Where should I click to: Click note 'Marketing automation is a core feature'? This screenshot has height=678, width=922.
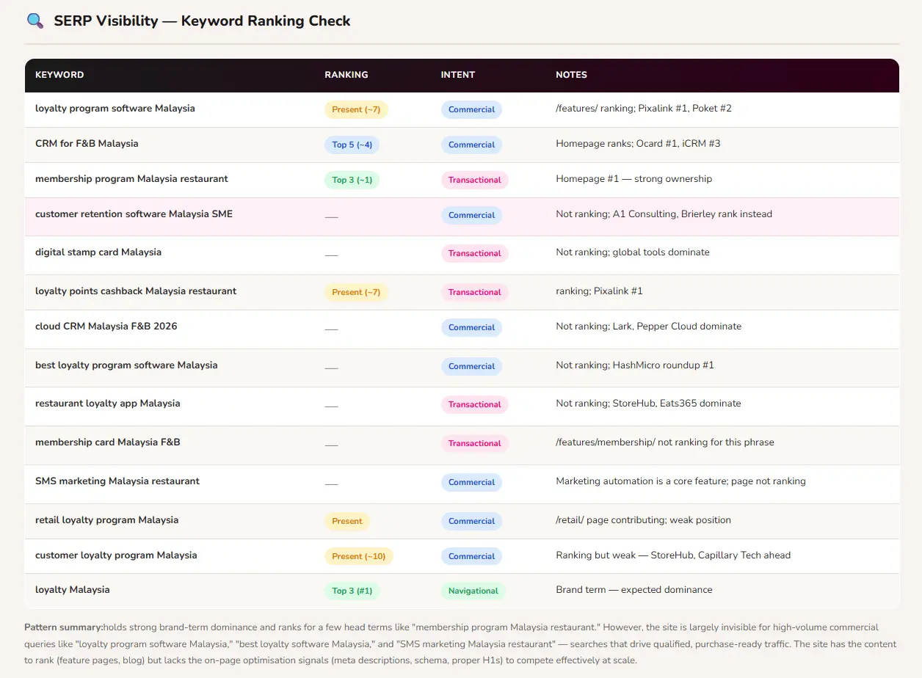[680, 481]
